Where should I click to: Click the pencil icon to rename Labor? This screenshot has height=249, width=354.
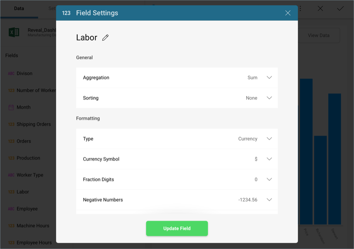[x=105, y=38]
